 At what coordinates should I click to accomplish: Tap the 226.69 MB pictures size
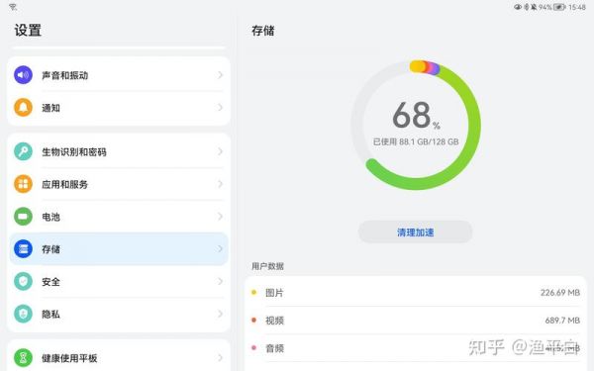click(x=560, y=292)
